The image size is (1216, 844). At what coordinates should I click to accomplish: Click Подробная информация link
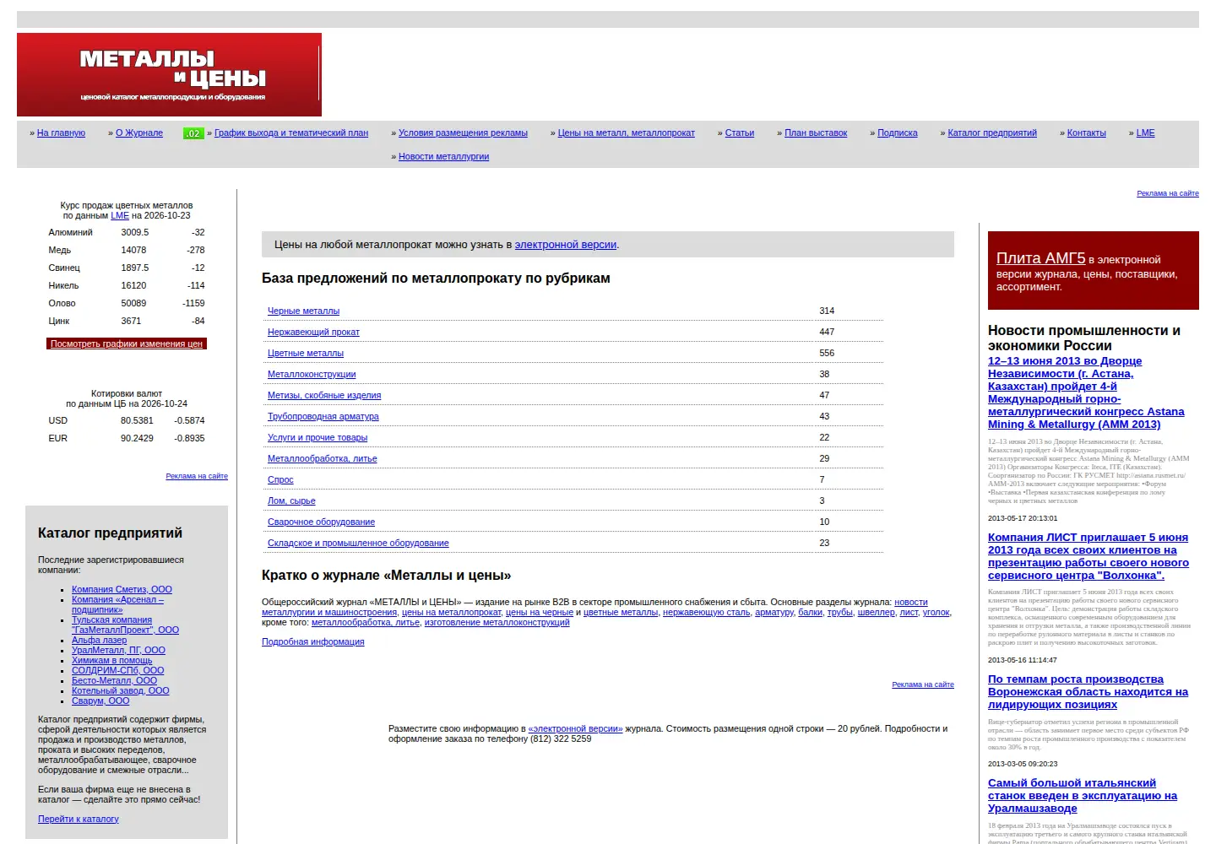313,642
